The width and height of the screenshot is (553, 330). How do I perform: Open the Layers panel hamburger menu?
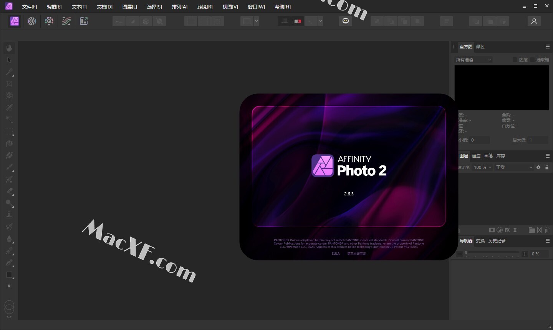(548, 156)
